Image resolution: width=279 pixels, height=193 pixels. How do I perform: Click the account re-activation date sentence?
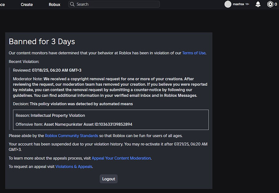(108, 147)
